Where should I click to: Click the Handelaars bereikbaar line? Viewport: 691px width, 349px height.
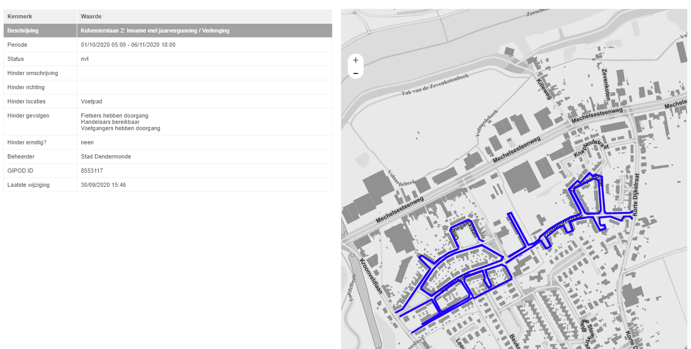click(110, 122)
